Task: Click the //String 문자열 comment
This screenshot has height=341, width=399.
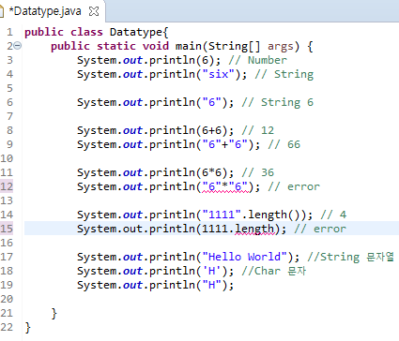Action: (x=350, y=257)
